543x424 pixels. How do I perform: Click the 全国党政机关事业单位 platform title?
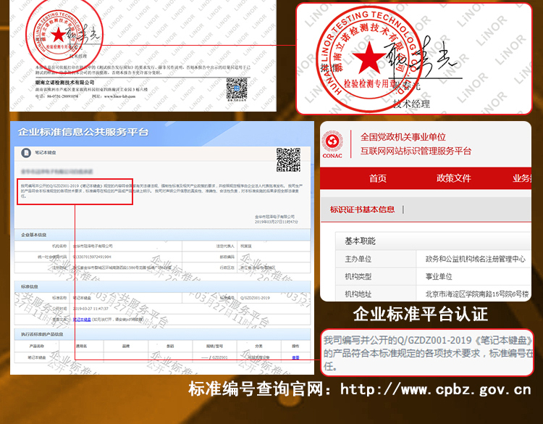tap(403, 137)
